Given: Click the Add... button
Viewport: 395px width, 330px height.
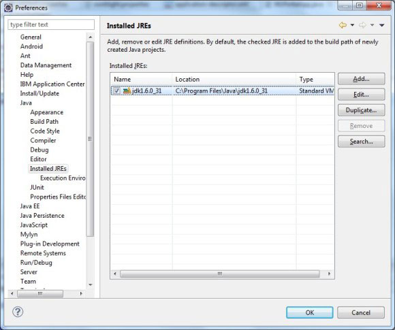Looking at the screenshot, I should (361, 79).
